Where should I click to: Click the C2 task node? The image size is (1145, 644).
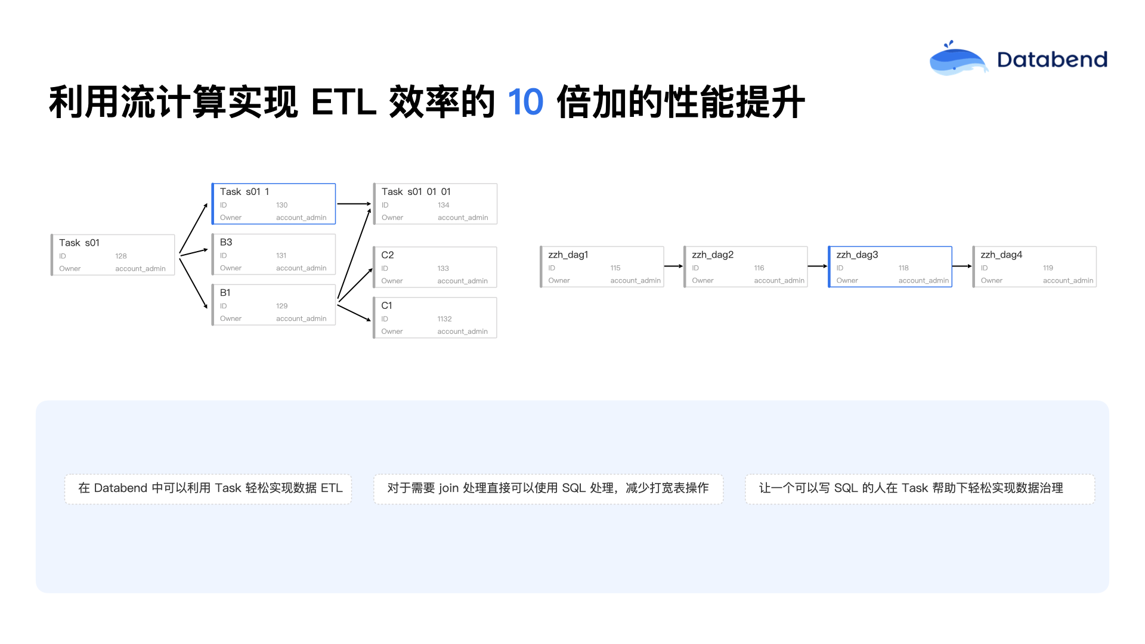tap(435, 267)
